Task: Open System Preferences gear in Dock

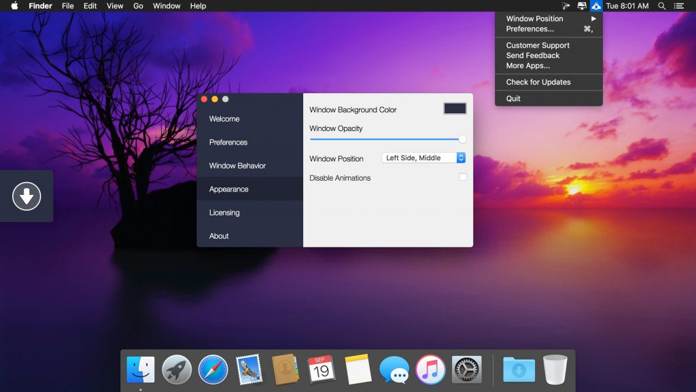Action: pyautogui.click(x=466, y=370)
